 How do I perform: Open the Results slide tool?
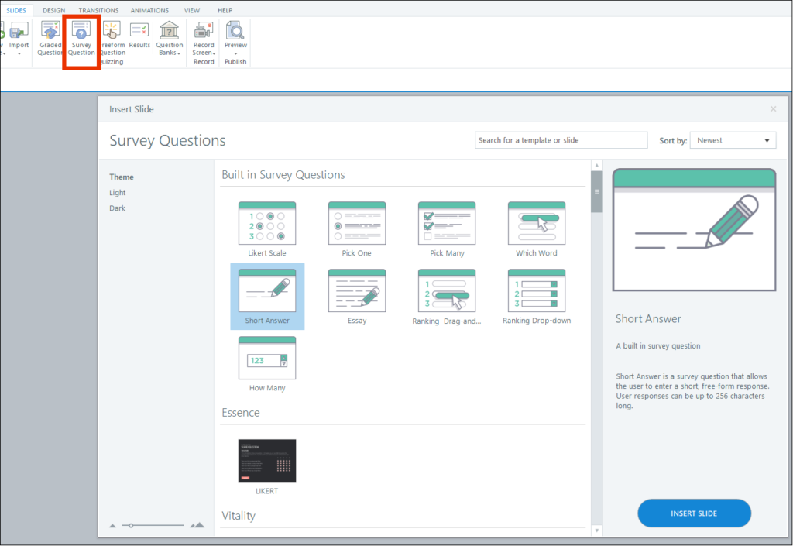(139, 37)
